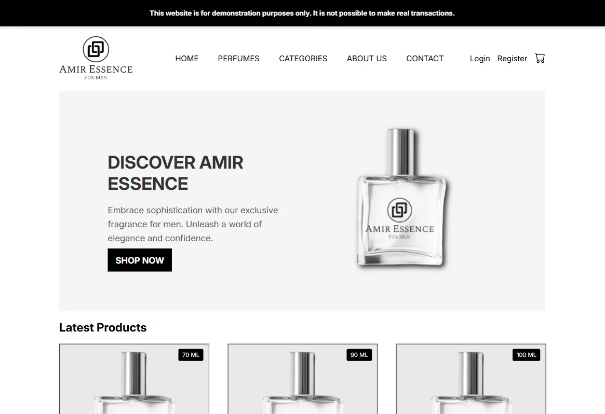605x414 pixels.
Task: Click the 90 ML size badge
Action: 359,355
